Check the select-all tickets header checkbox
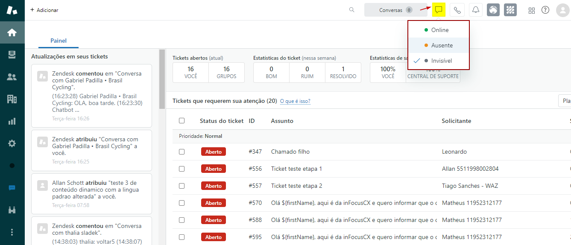 tap(182, 121)
